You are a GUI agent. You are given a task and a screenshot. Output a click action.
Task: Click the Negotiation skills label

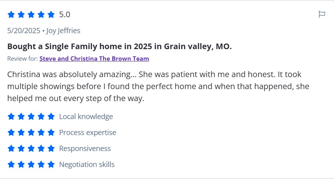coord(87,165)
